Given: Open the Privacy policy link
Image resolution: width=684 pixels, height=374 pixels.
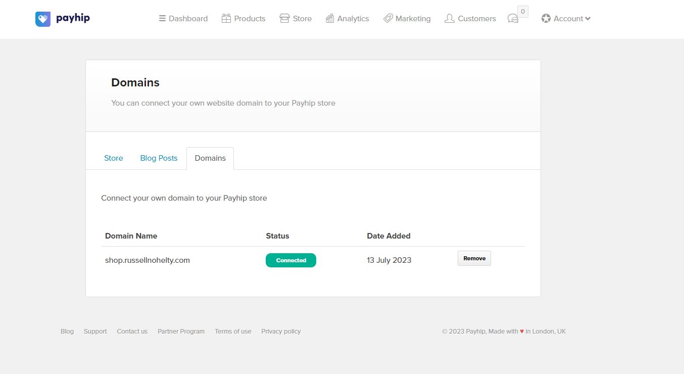Looking at the screenshot, I should pos(281,332).
